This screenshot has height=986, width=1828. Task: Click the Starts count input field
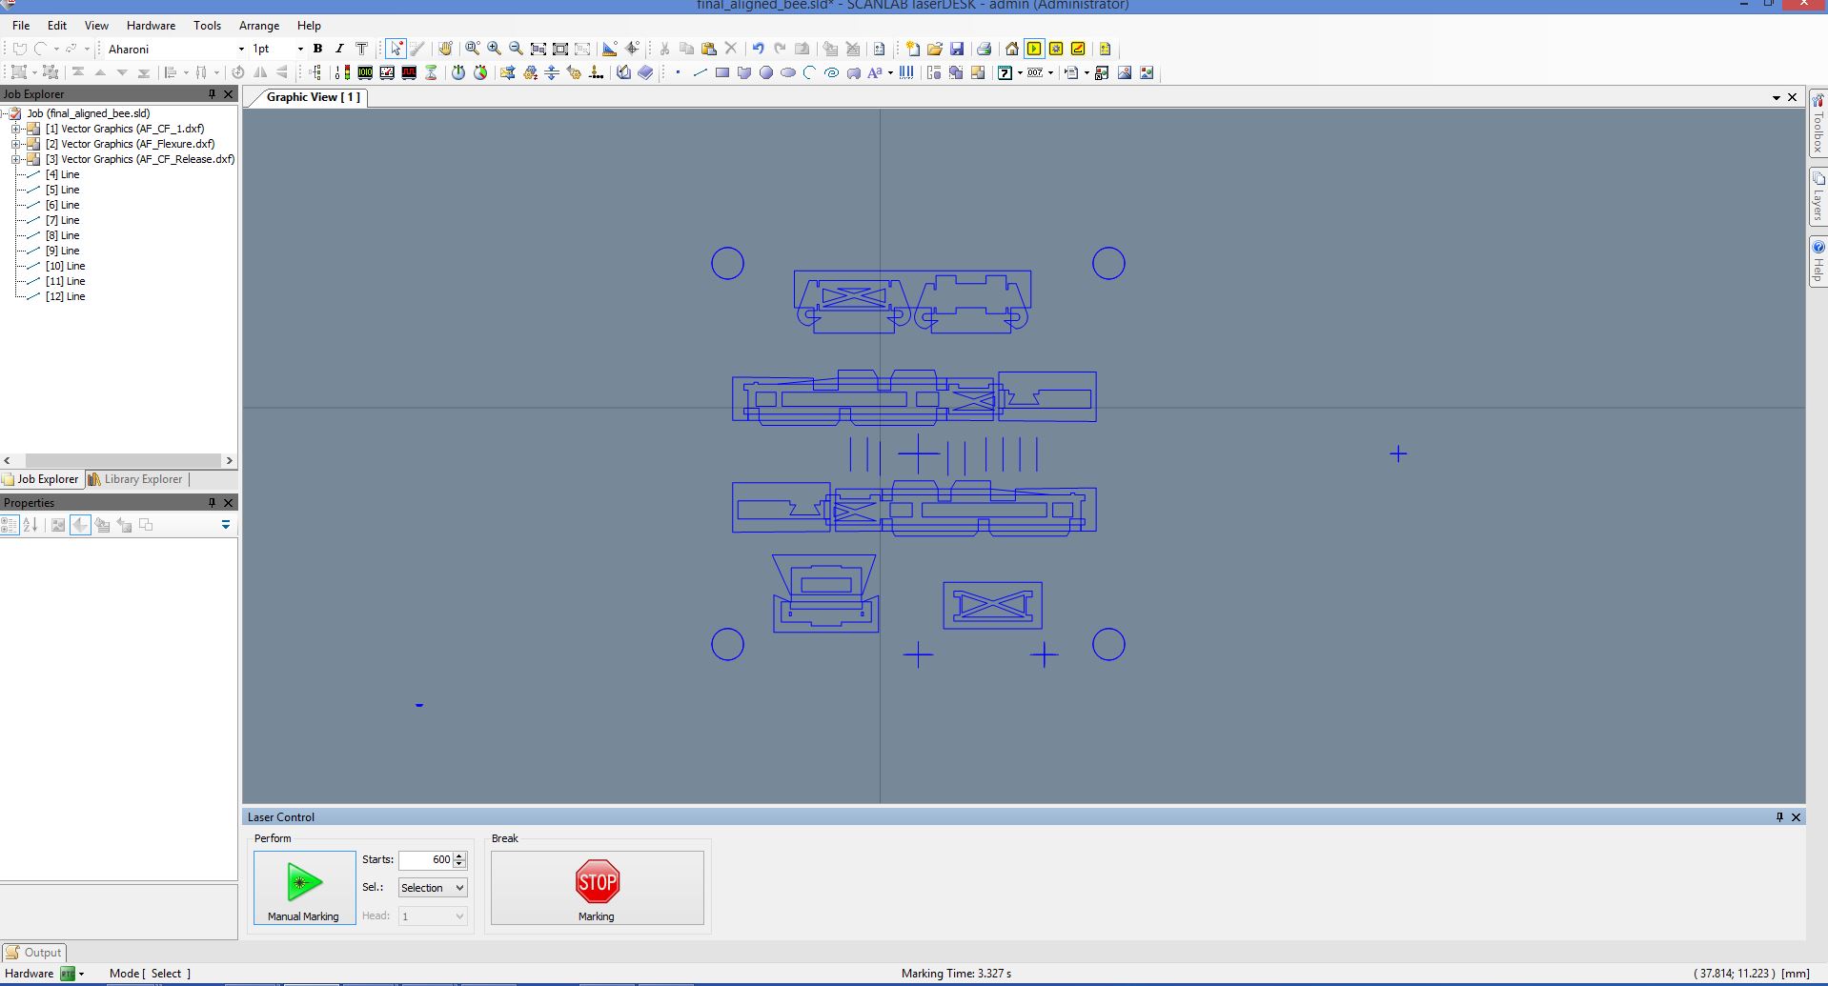pyautogui.click(x=425, y=859)
